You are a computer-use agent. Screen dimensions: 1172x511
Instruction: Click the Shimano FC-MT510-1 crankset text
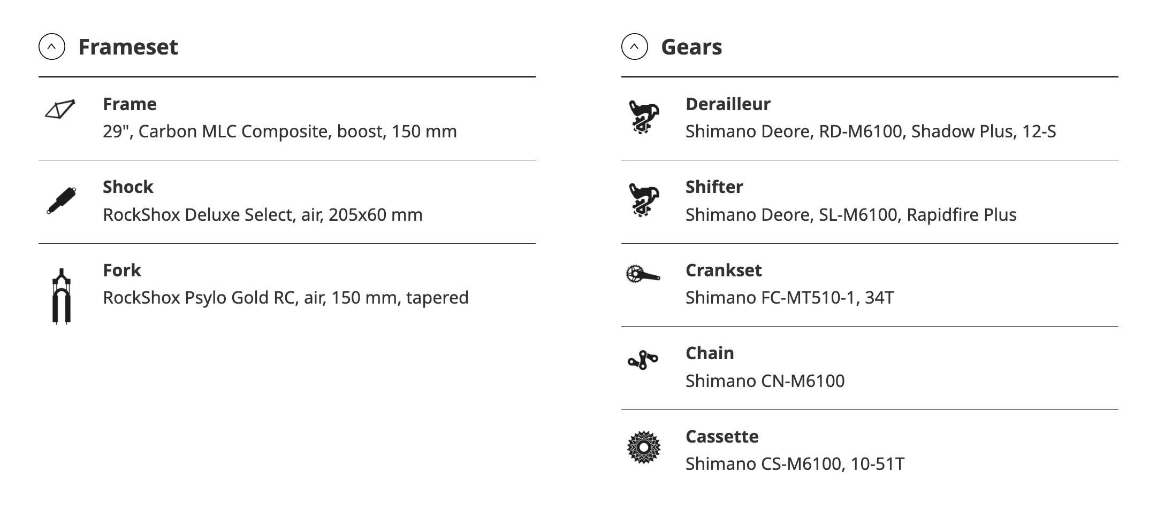click(789, 297)
